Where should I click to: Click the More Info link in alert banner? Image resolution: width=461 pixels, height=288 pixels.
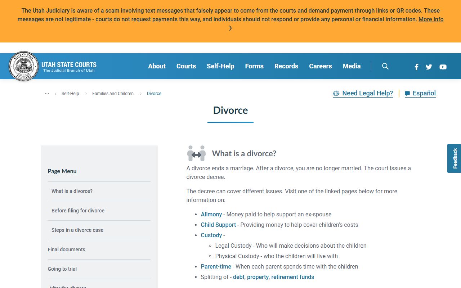point(431,19)
